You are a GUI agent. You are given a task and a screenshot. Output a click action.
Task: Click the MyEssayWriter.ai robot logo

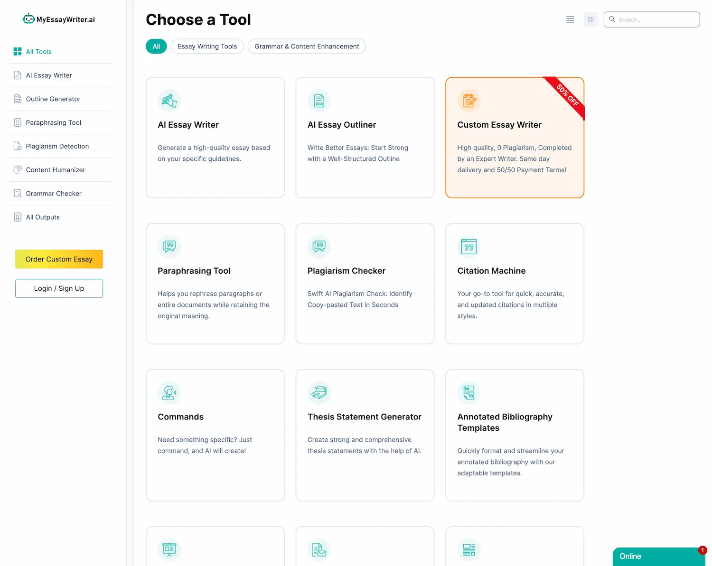click(x=28, y=19)
